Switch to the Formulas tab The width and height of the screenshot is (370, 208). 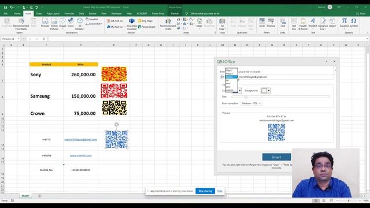[69, 14]
